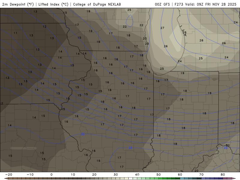Image resolution: width=240 pixels, height=180 pixels.
Task: Click the "2m Dewpoint (°F)" title text
Action: [18, 4]
